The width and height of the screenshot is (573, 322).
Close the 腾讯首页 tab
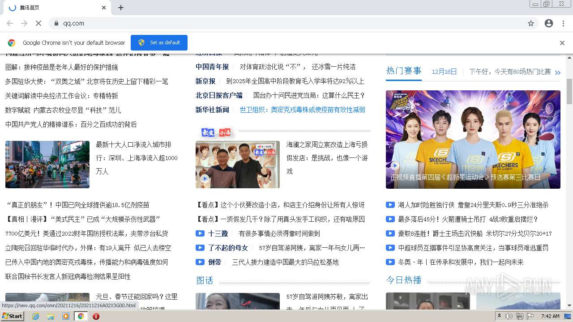(x=104, y=8)
